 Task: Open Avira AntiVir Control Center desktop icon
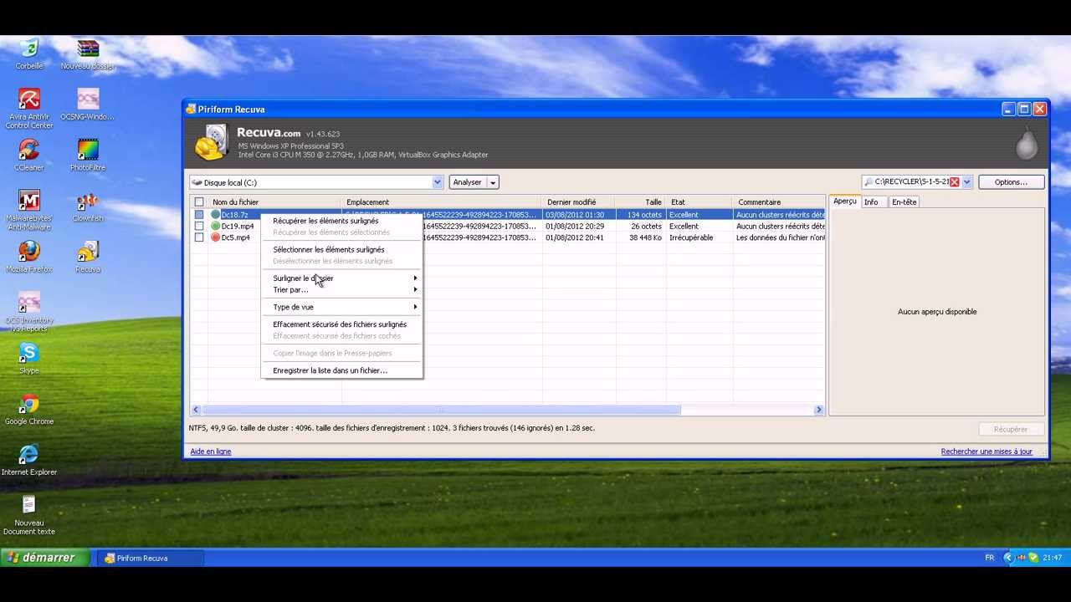(x=29, y=109)
